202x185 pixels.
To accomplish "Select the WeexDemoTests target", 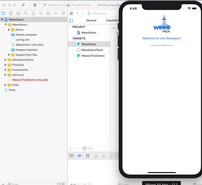I will click(x=89, y=50).
